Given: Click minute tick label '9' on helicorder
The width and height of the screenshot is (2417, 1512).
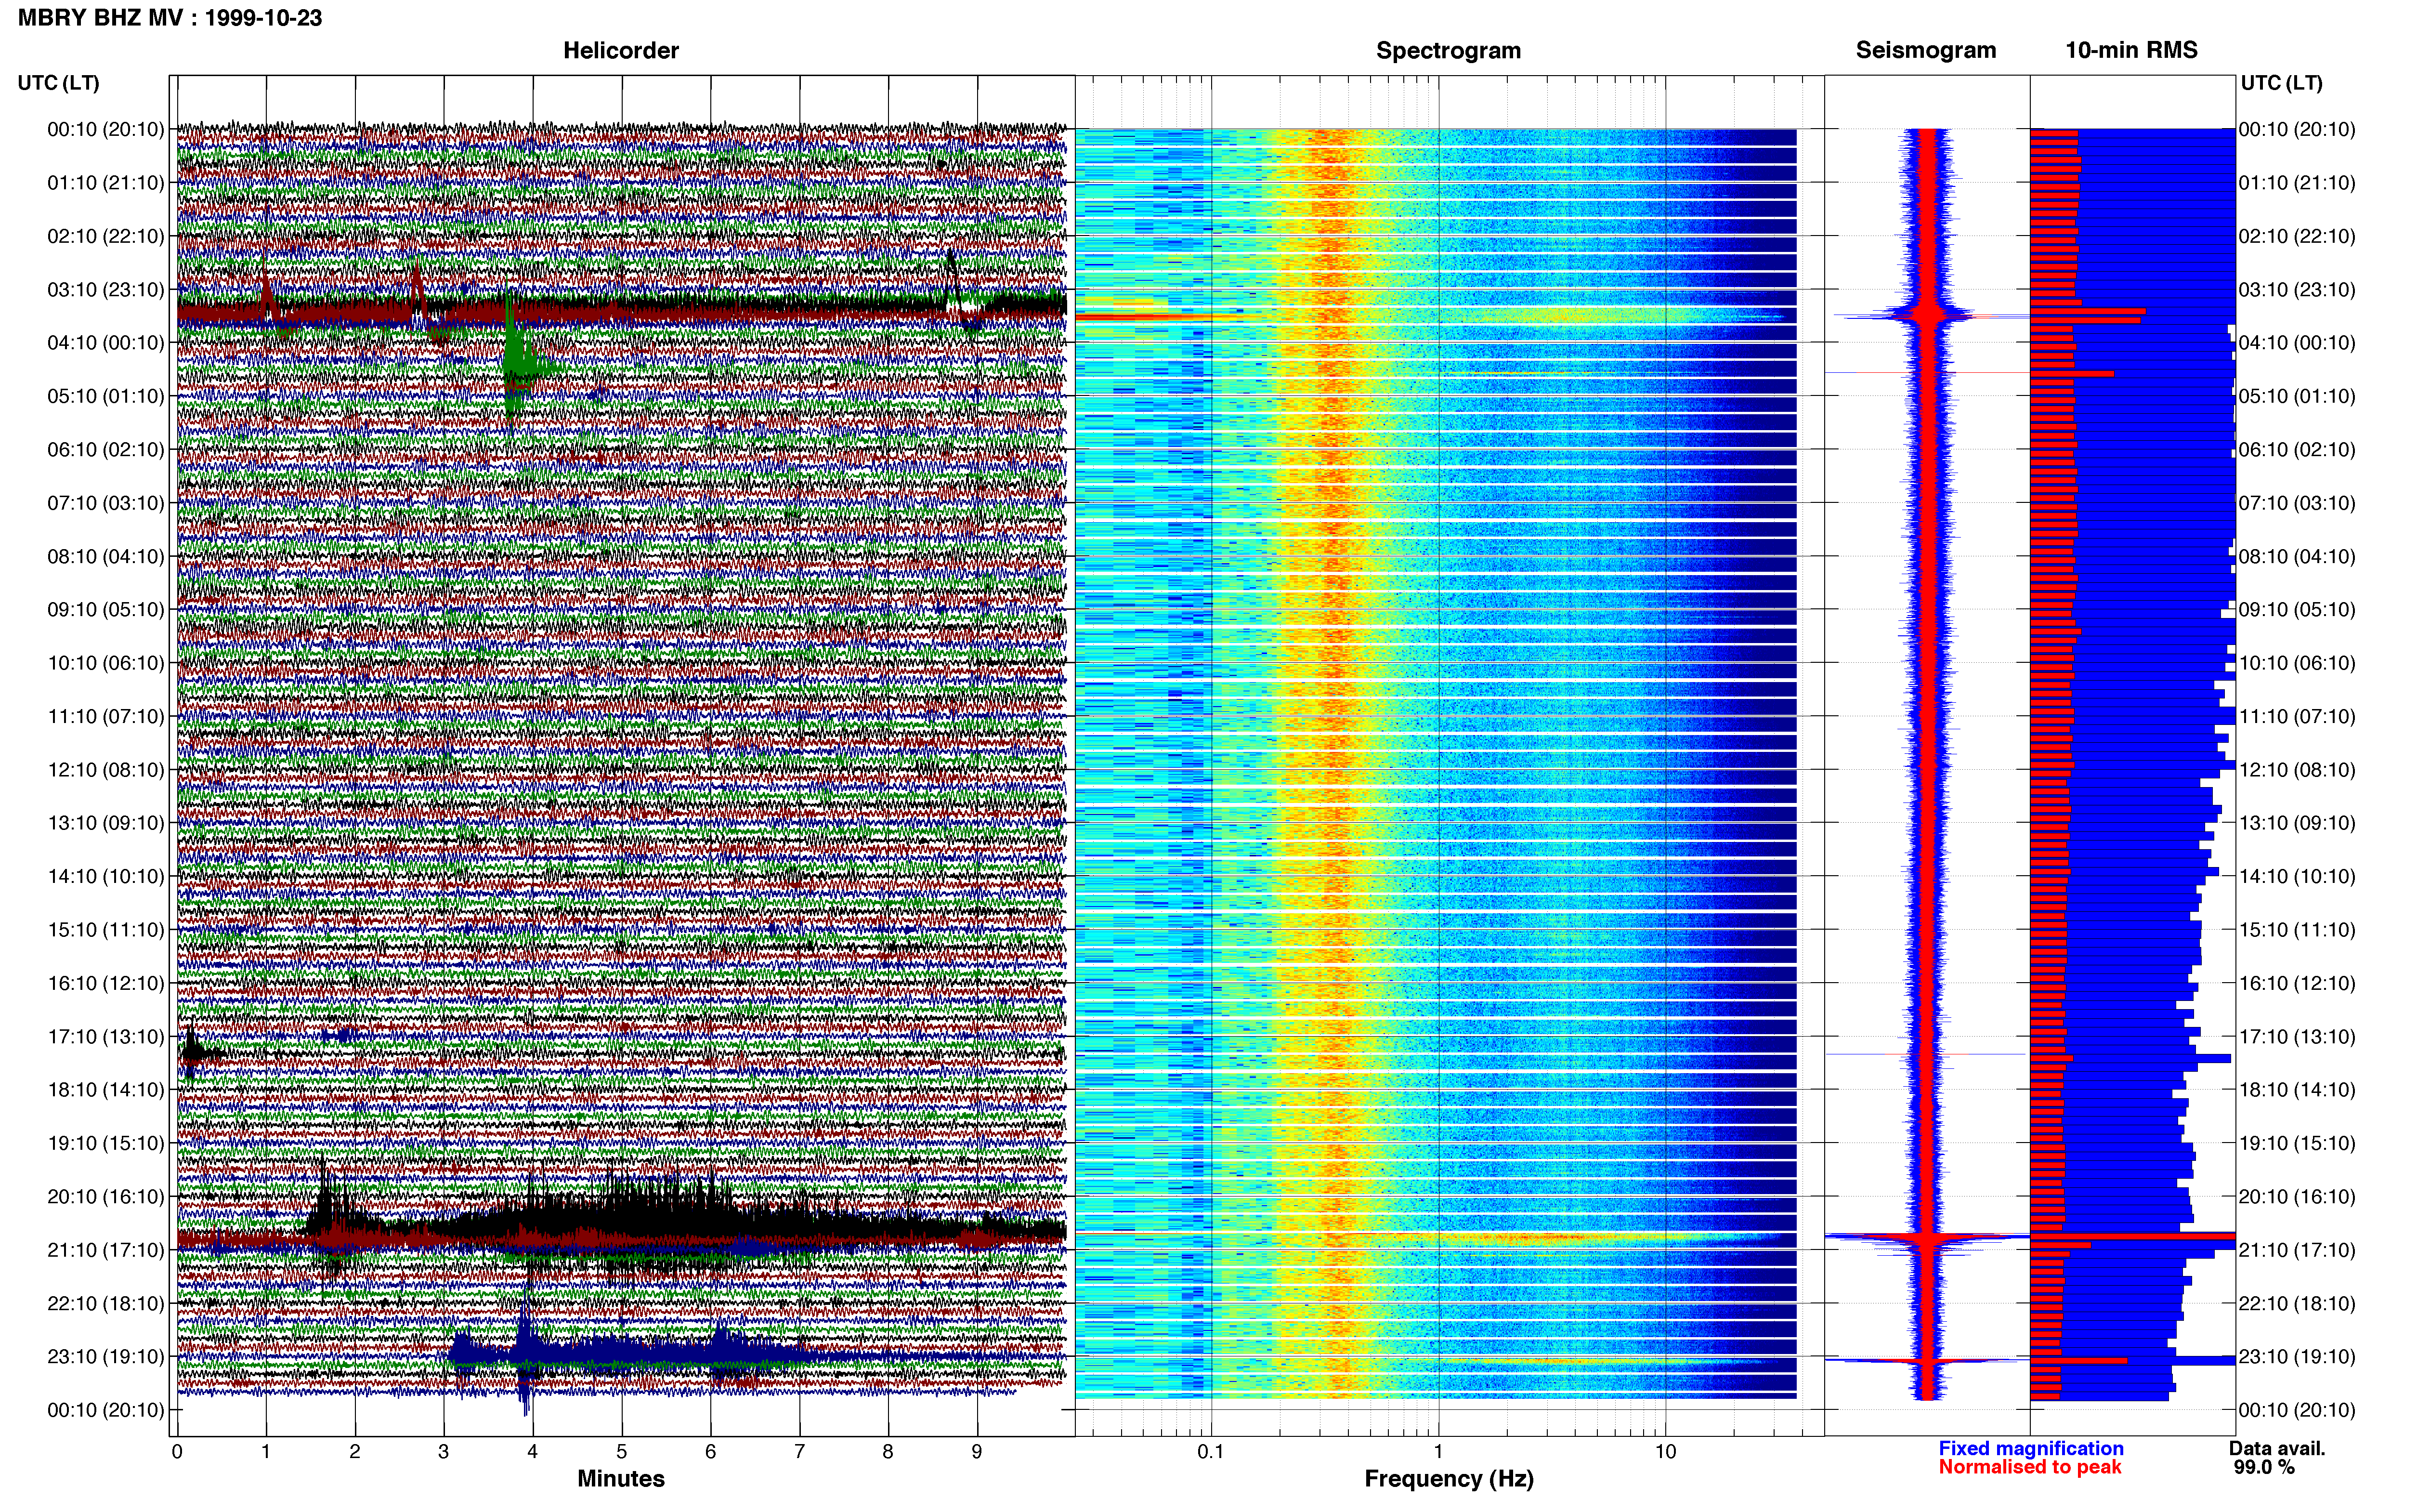Looking at the screenshot, I should [x=977, y=1452].
